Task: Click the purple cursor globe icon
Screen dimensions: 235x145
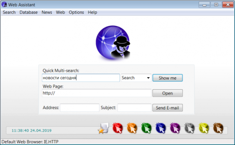Action: (x=175, y=128)
